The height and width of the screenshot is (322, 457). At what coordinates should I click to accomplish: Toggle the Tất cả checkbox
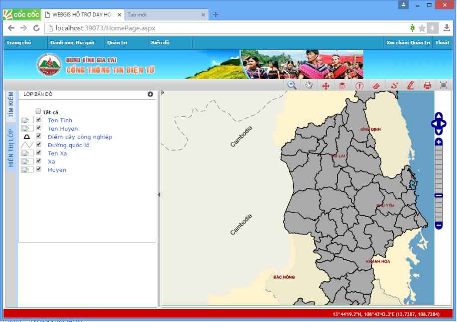point(38,111)
